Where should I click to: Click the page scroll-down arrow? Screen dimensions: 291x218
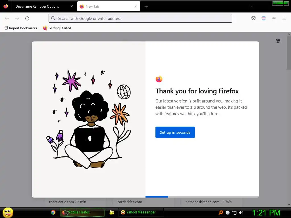(289, 205)
